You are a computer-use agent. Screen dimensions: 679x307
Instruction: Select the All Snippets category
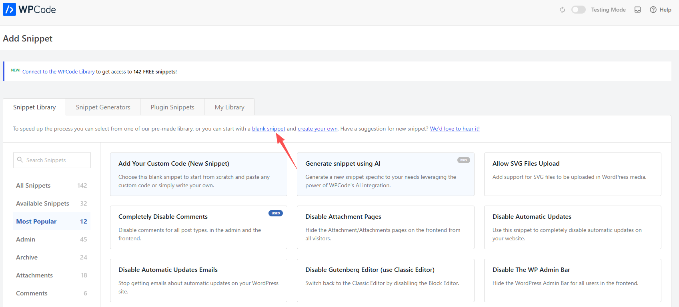coord(52,185)
